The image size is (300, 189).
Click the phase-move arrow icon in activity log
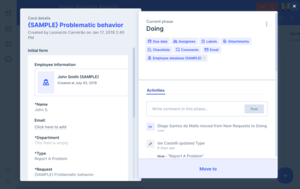tap(150, 126)
